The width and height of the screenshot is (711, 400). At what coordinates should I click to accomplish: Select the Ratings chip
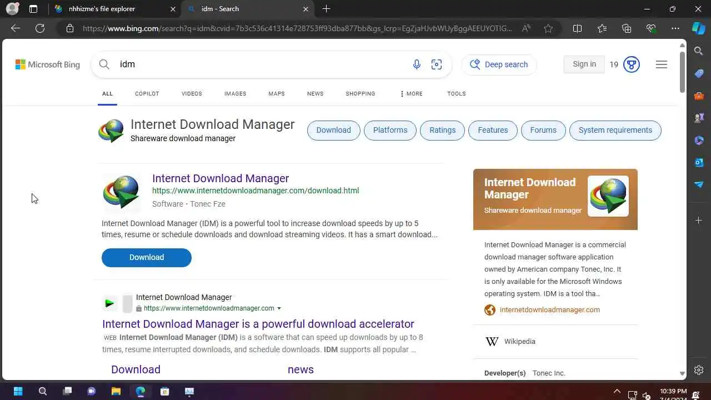(442, 130)
